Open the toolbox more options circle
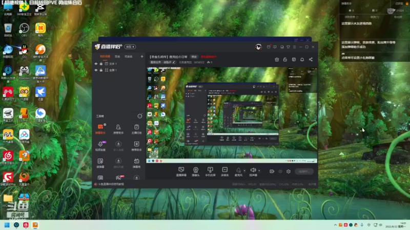The width and height of the screenshot is (410, 230). click(140, 116)
